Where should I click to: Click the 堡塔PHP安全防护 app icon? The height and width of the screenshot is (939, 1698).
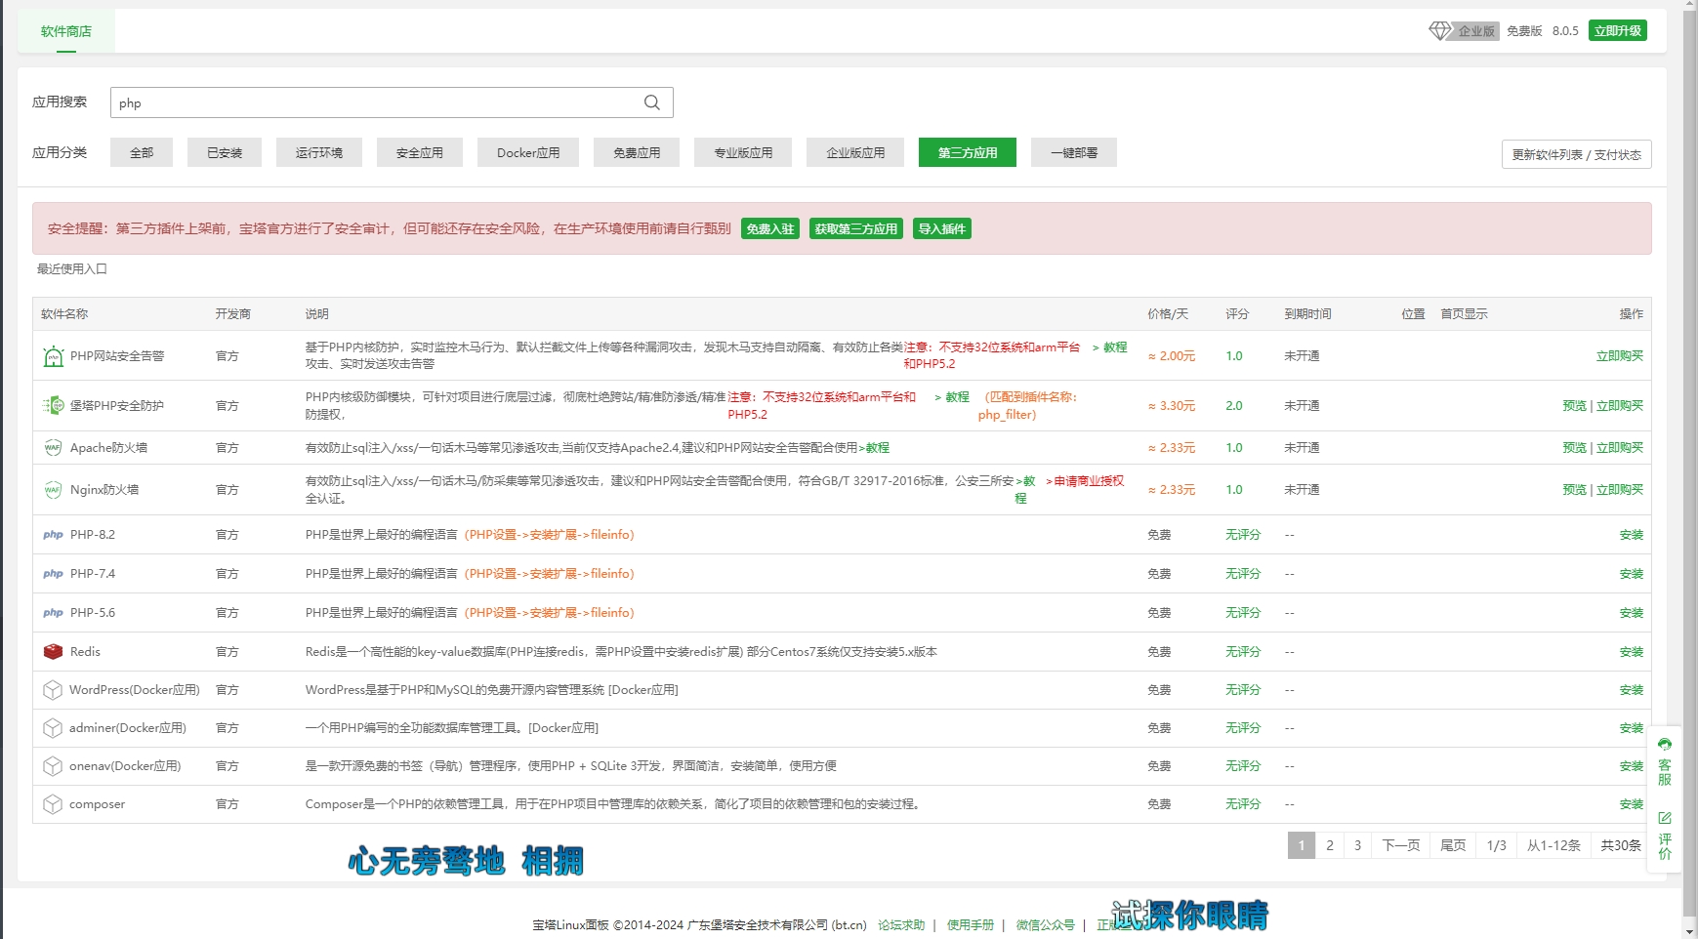coord(53,405)
